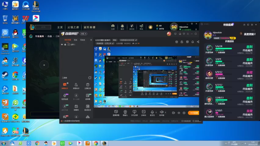Switch to 冠军杯赛 tab in LoL client

[x=89, y=27]
